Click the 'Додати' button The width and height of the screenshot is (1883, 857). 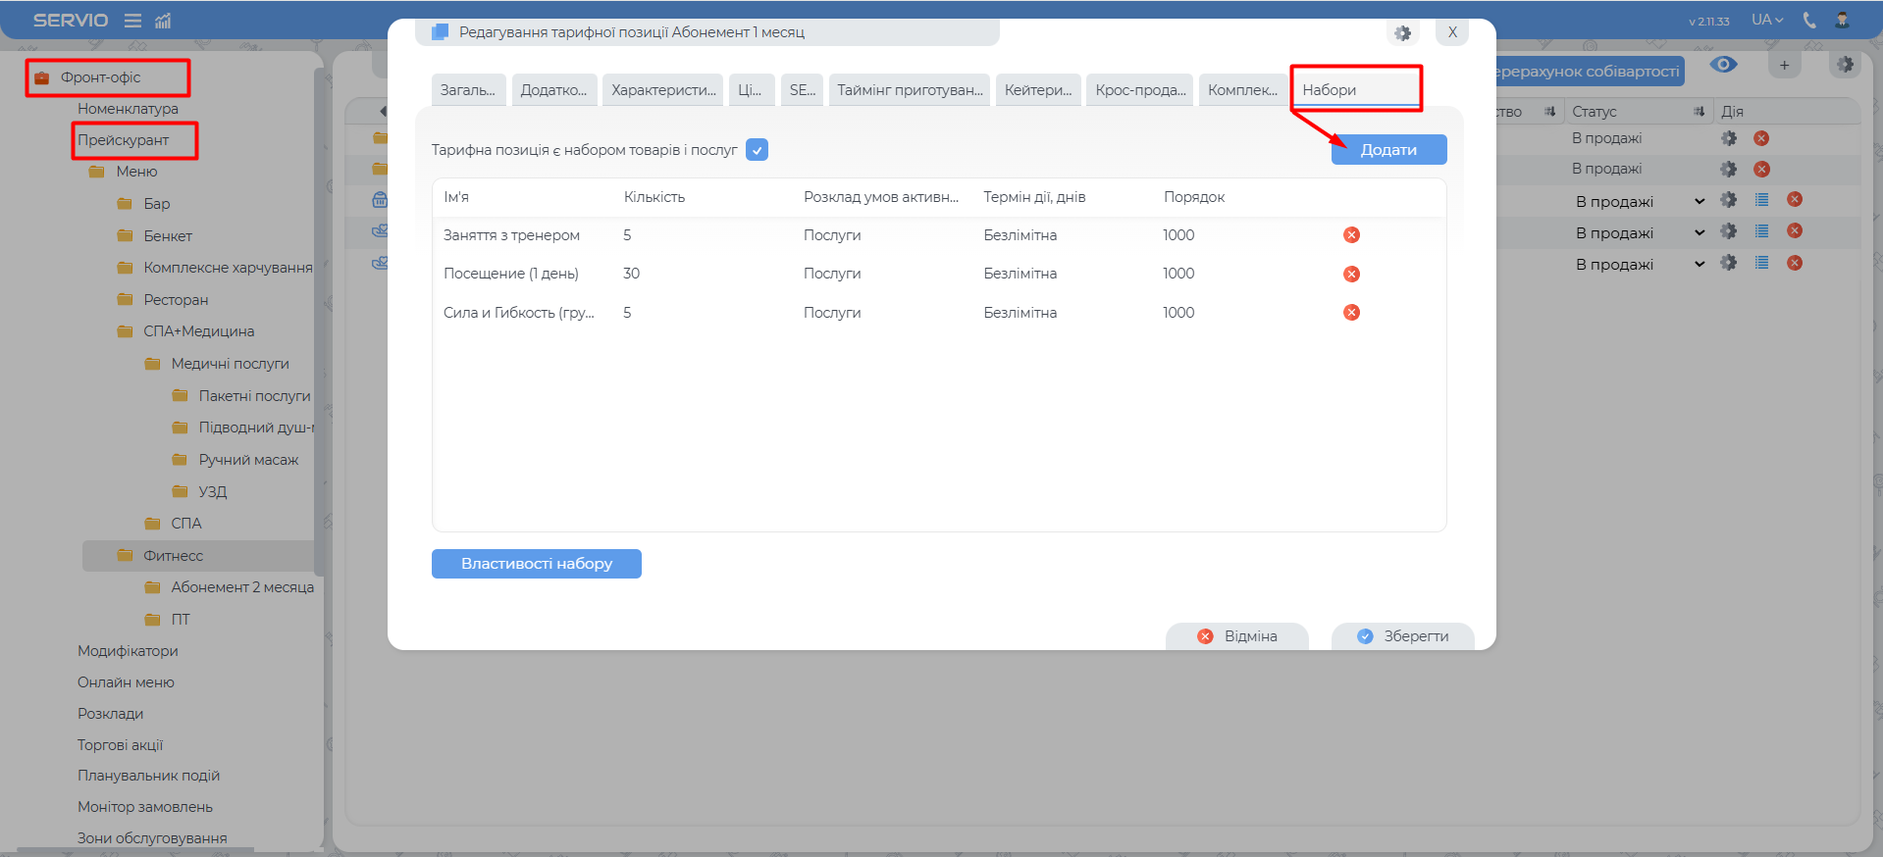coord(1388,150)
